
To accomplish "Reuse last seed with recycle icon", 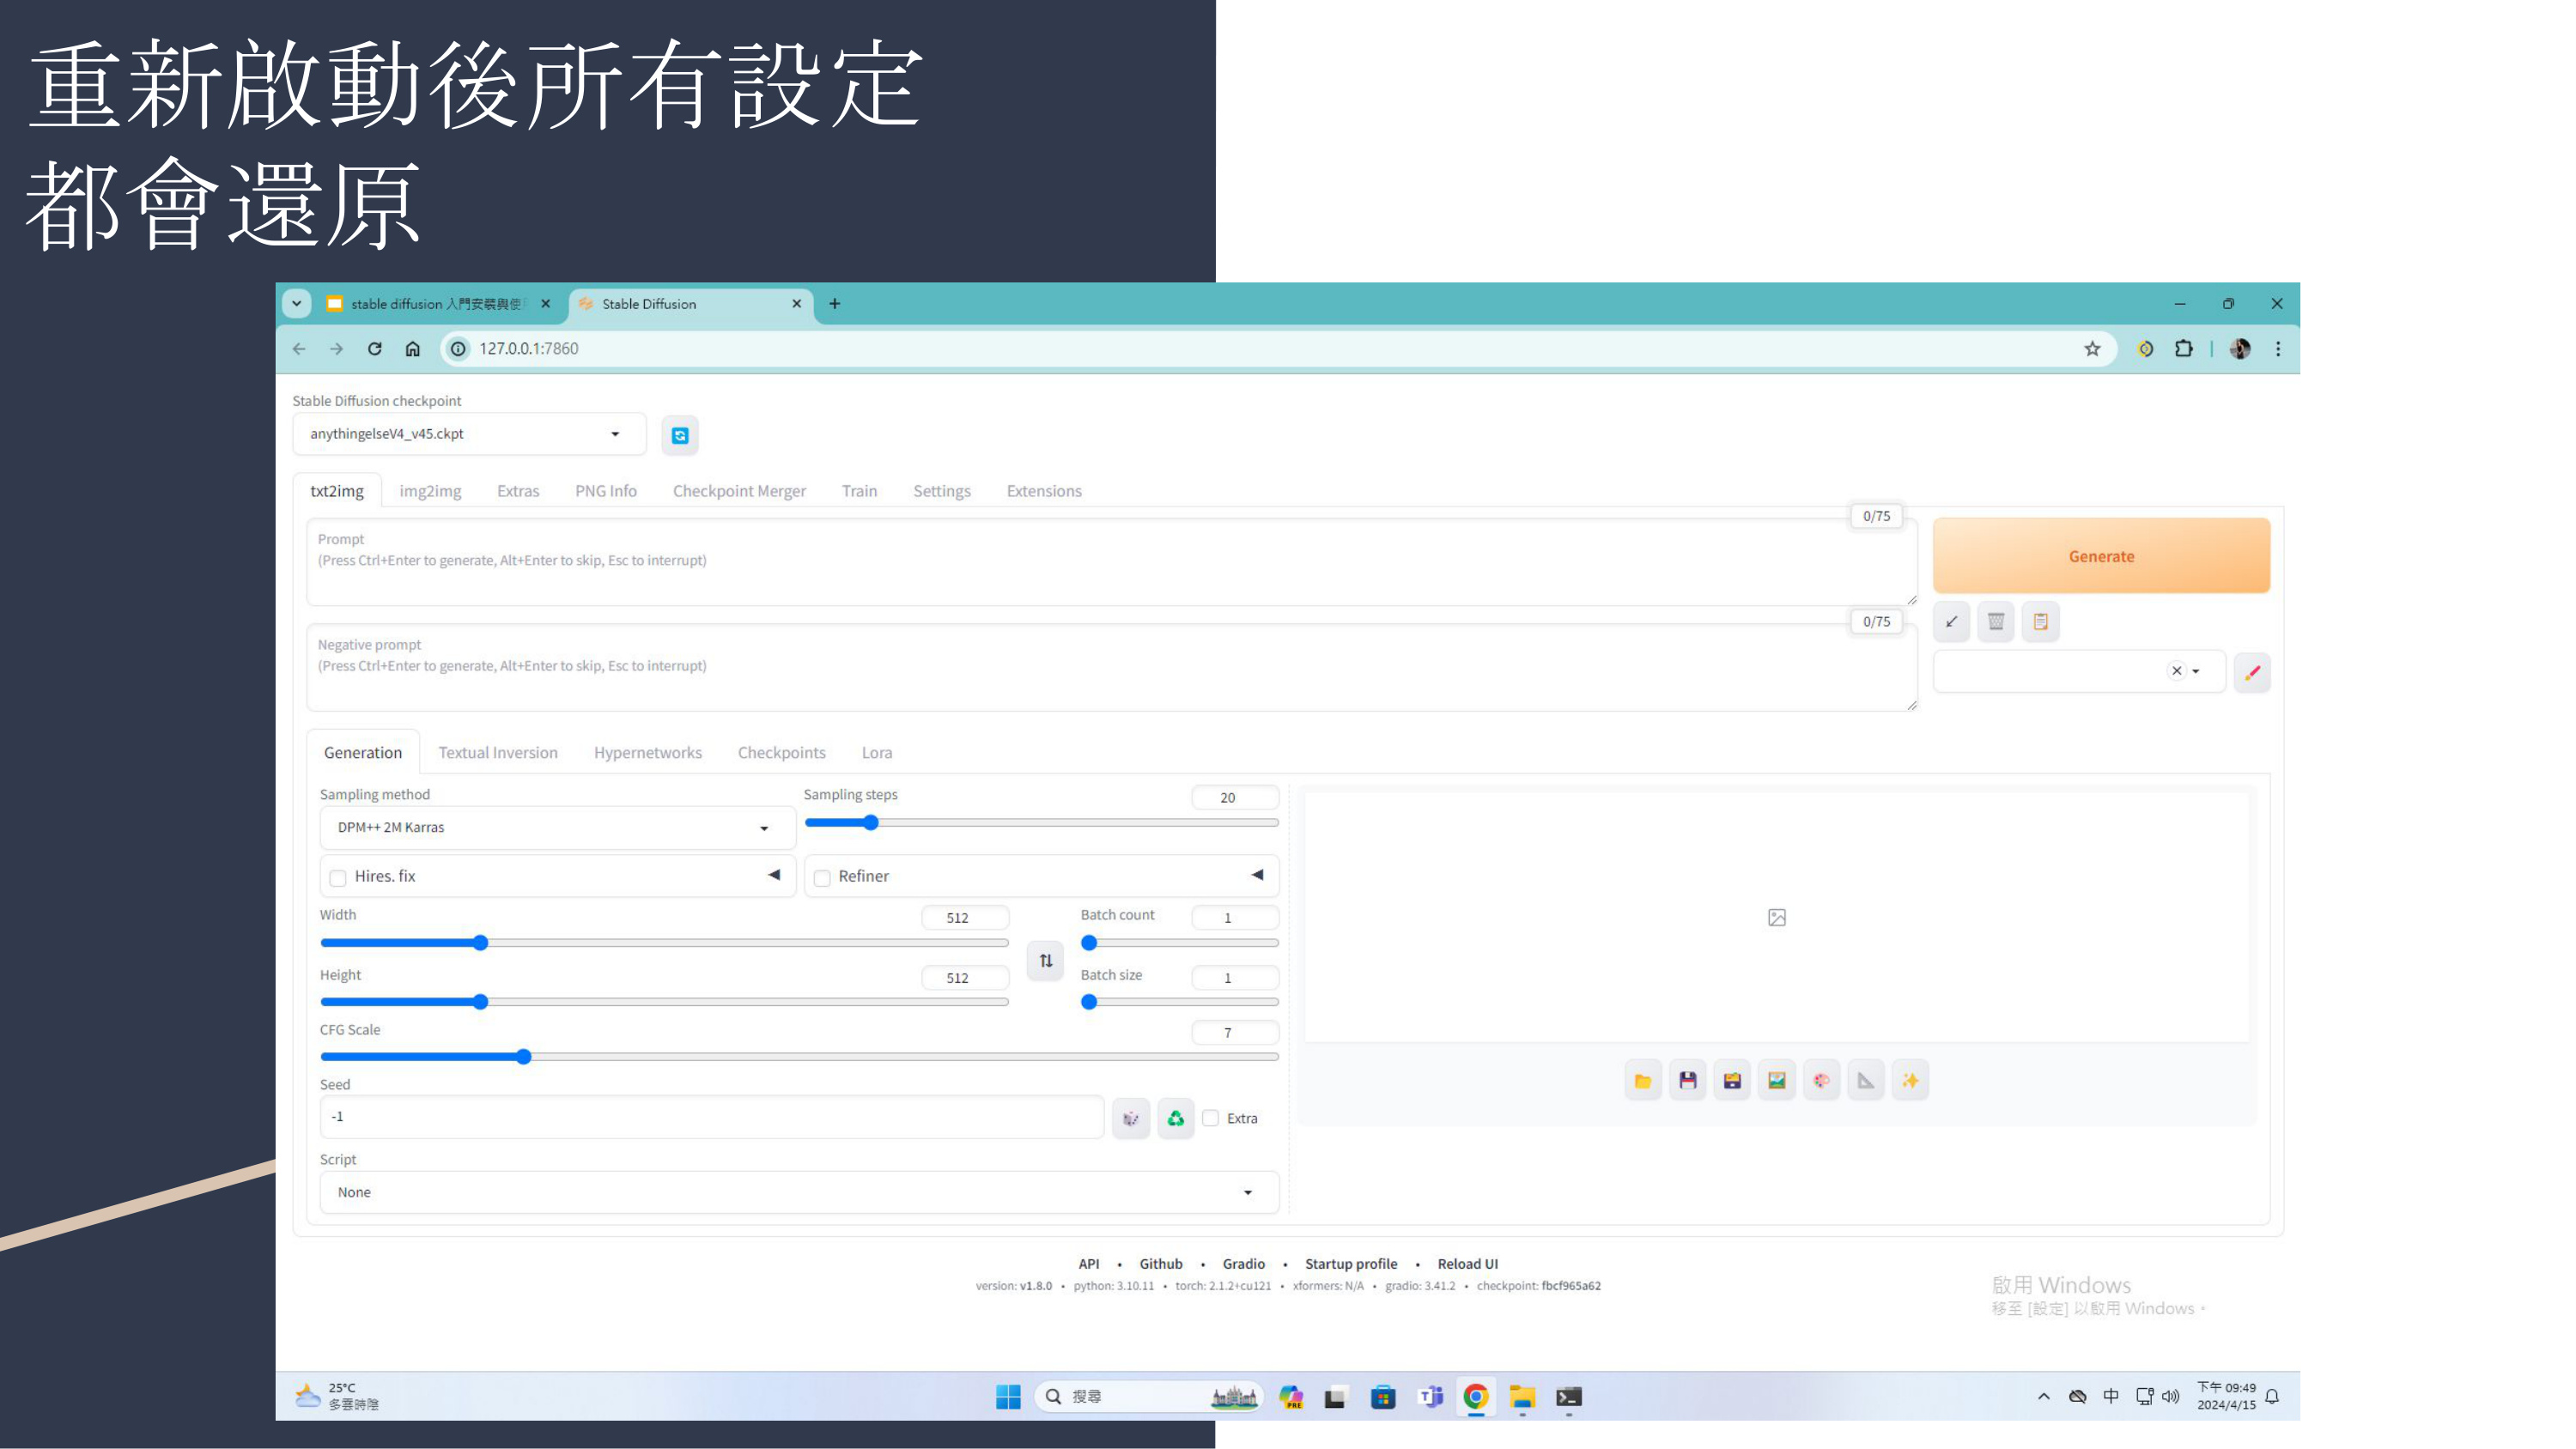I will click(x=1176, y=1118).
